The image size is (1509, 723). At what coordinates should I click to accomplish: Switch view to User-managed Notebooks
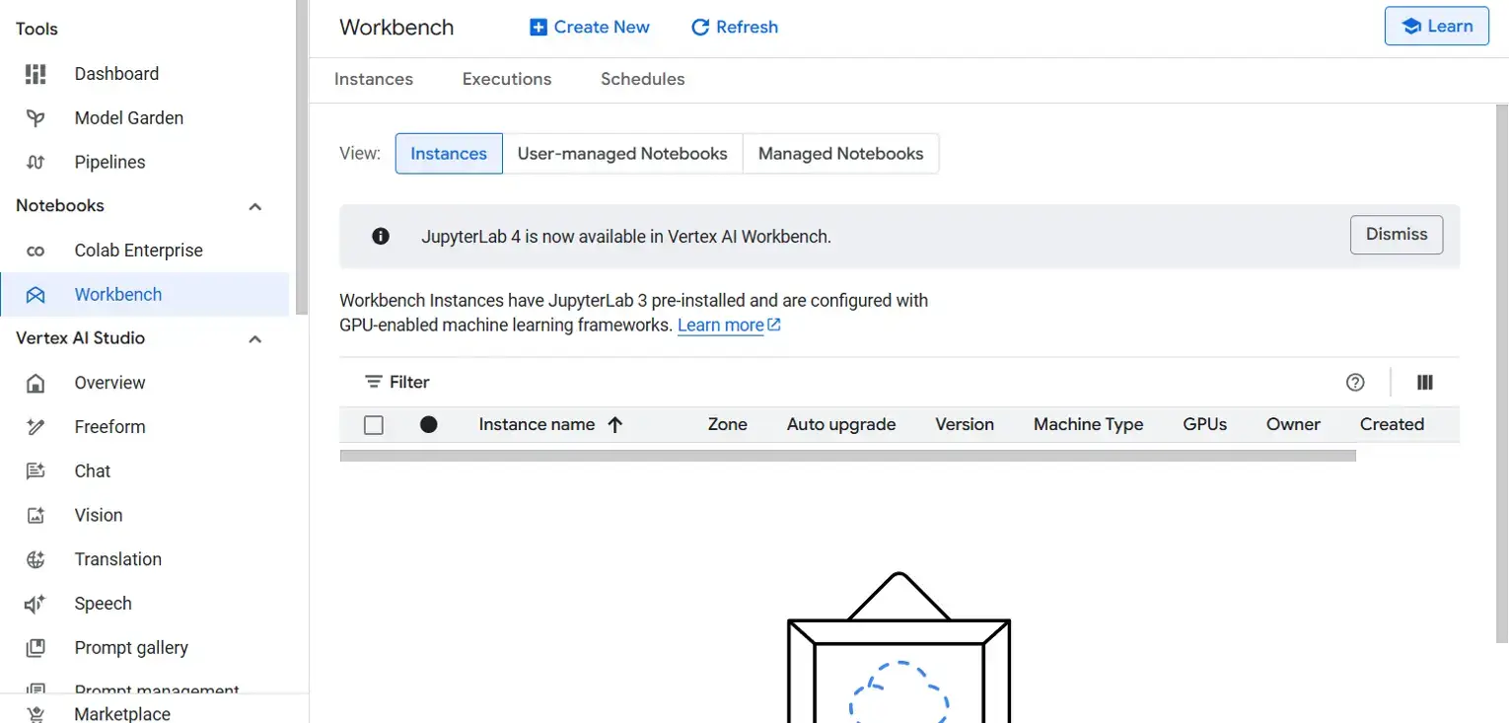622,154
